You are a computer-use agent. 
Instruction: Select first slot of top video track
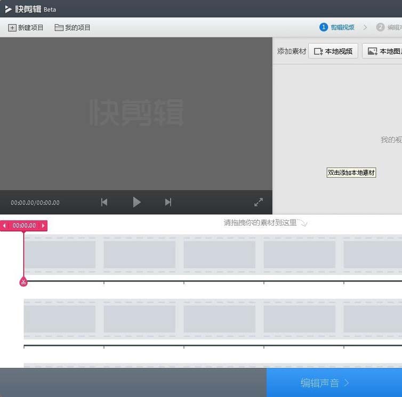pyautogui.click(x=60, y=255)
